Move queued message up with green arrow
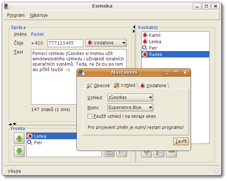This screenshot has height=181, width=227. click(x=19, y=138)
